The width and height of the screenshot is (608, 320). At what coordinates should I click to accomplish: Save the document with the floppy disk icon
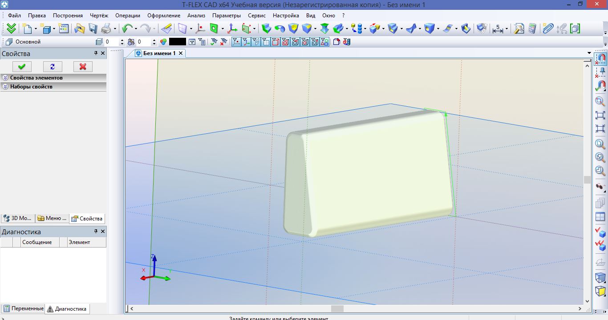coord(93,29)
